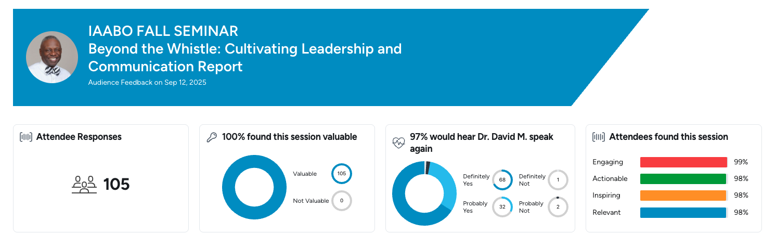This screenshot has width=776, height=247.
Task: Click the Probably Not circle showing 2
Action: [x=558, y=207]
